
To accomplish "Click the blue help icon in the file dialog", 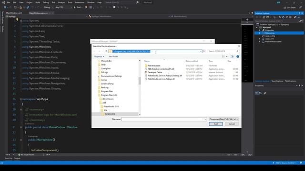I will [238, 57].
